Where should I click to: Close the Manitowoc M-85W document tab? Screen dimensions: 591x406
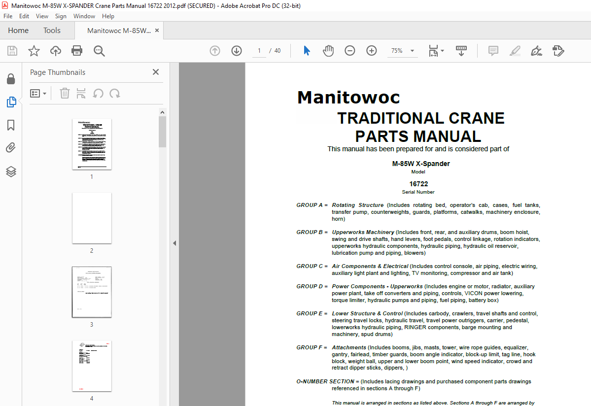157,31
